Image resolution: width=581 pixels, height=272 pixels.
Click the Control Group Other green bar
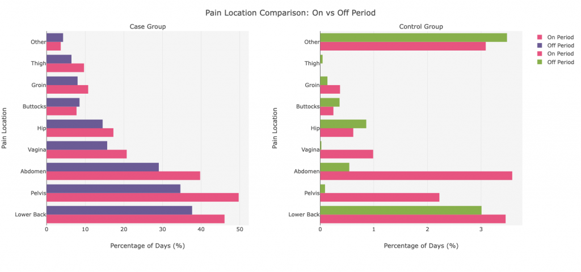pyautogui.click(x=413, y=37)
